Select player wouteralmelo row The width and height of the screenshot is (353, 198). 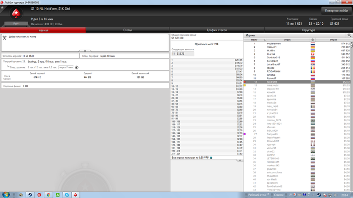(297, 44)
